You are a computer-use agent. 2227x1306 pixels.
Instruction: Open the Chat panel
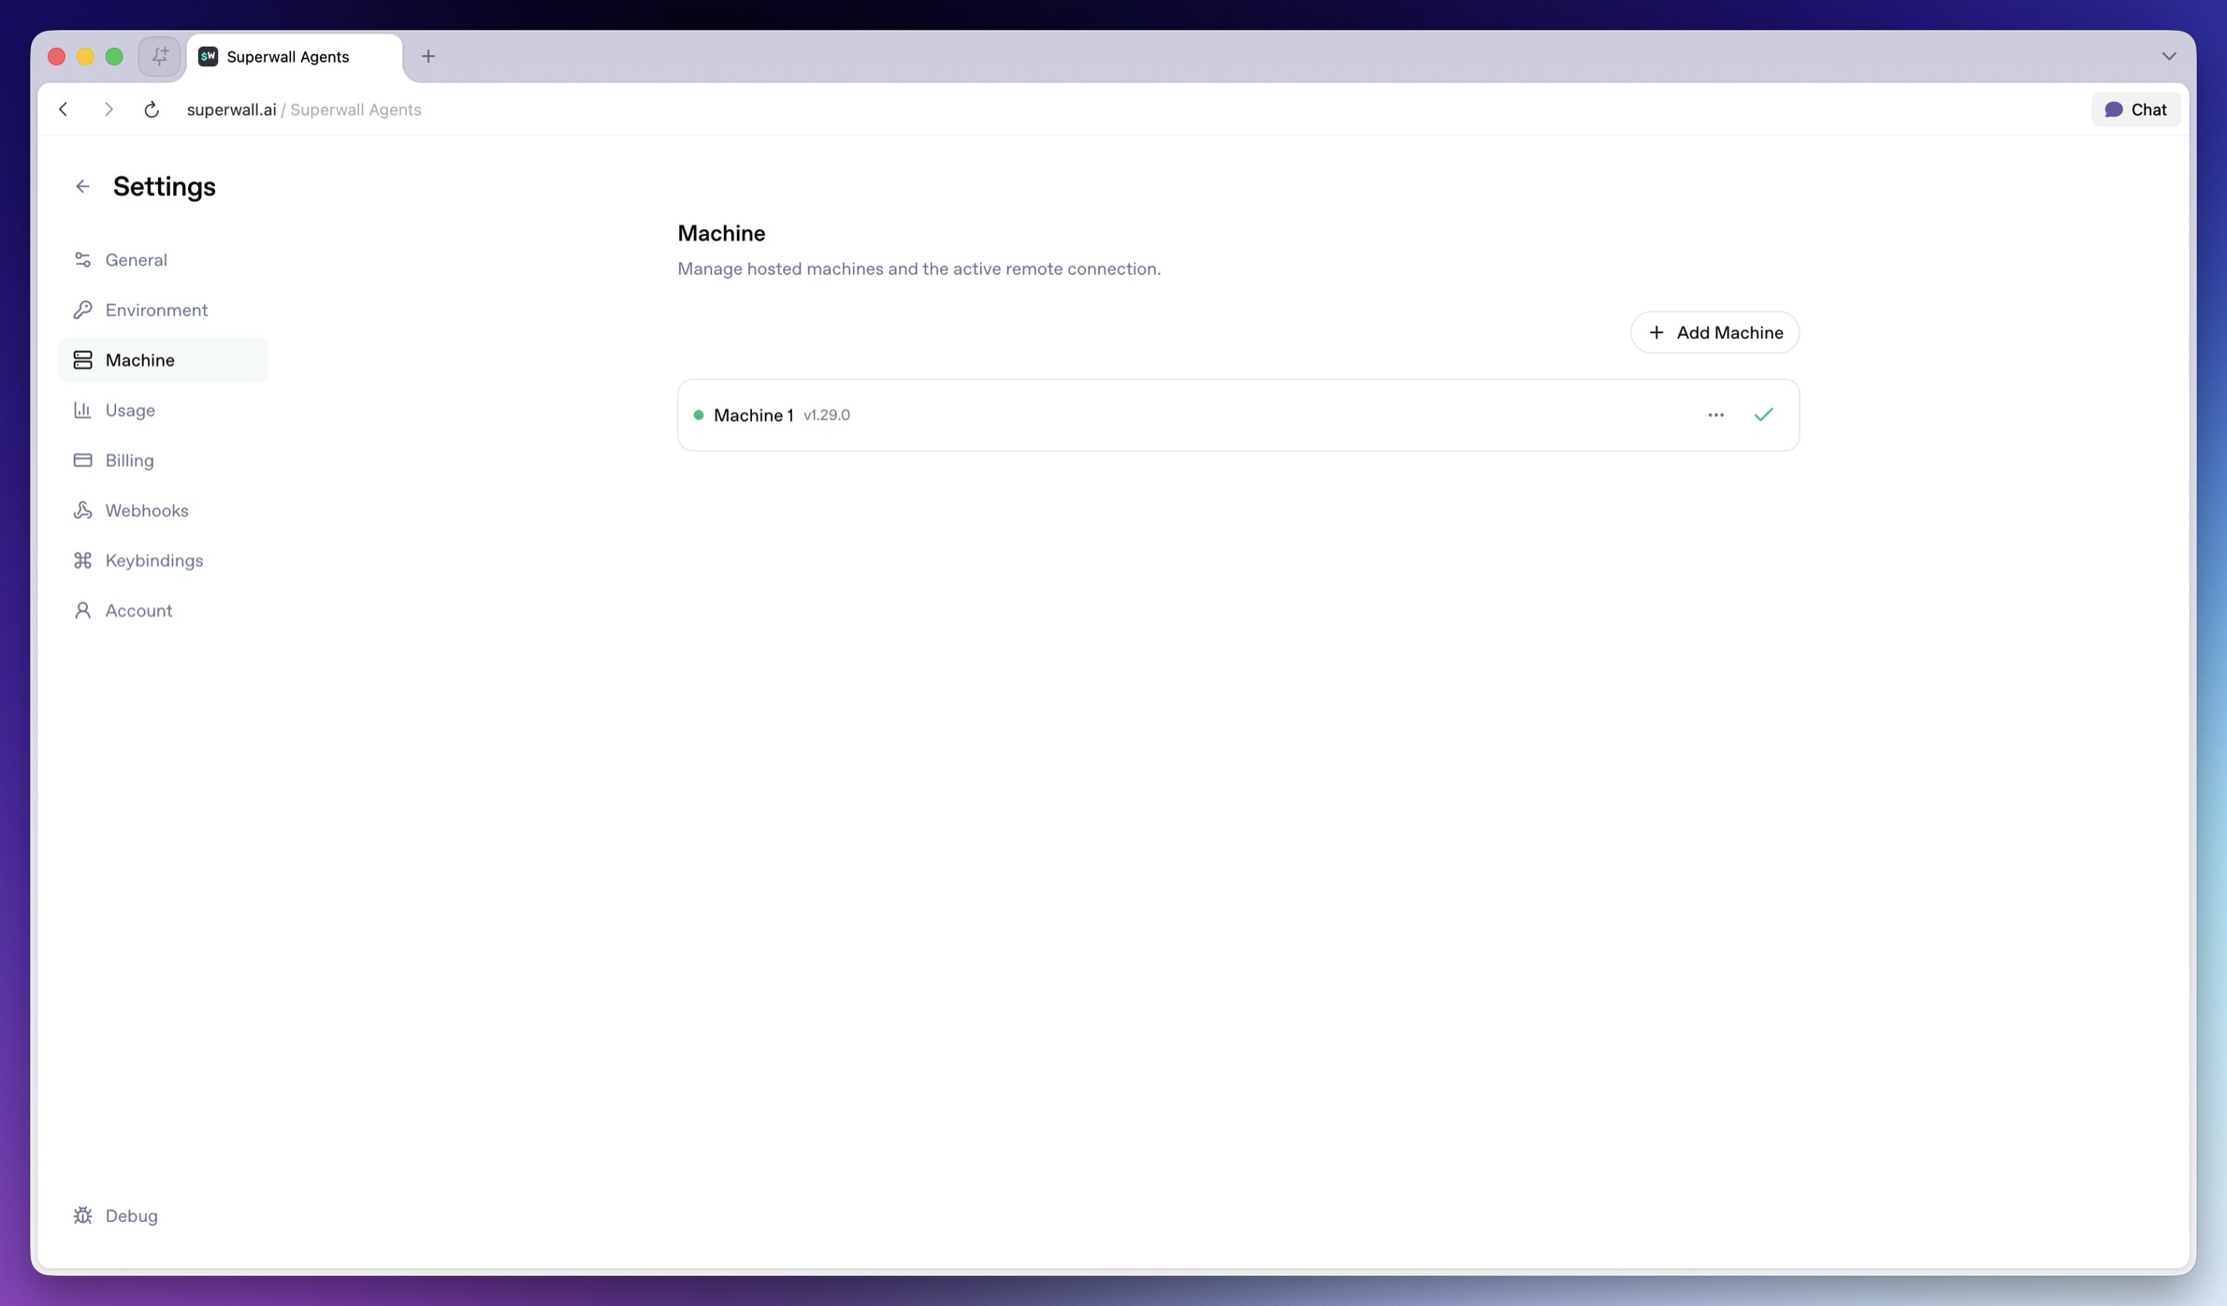2135,109
